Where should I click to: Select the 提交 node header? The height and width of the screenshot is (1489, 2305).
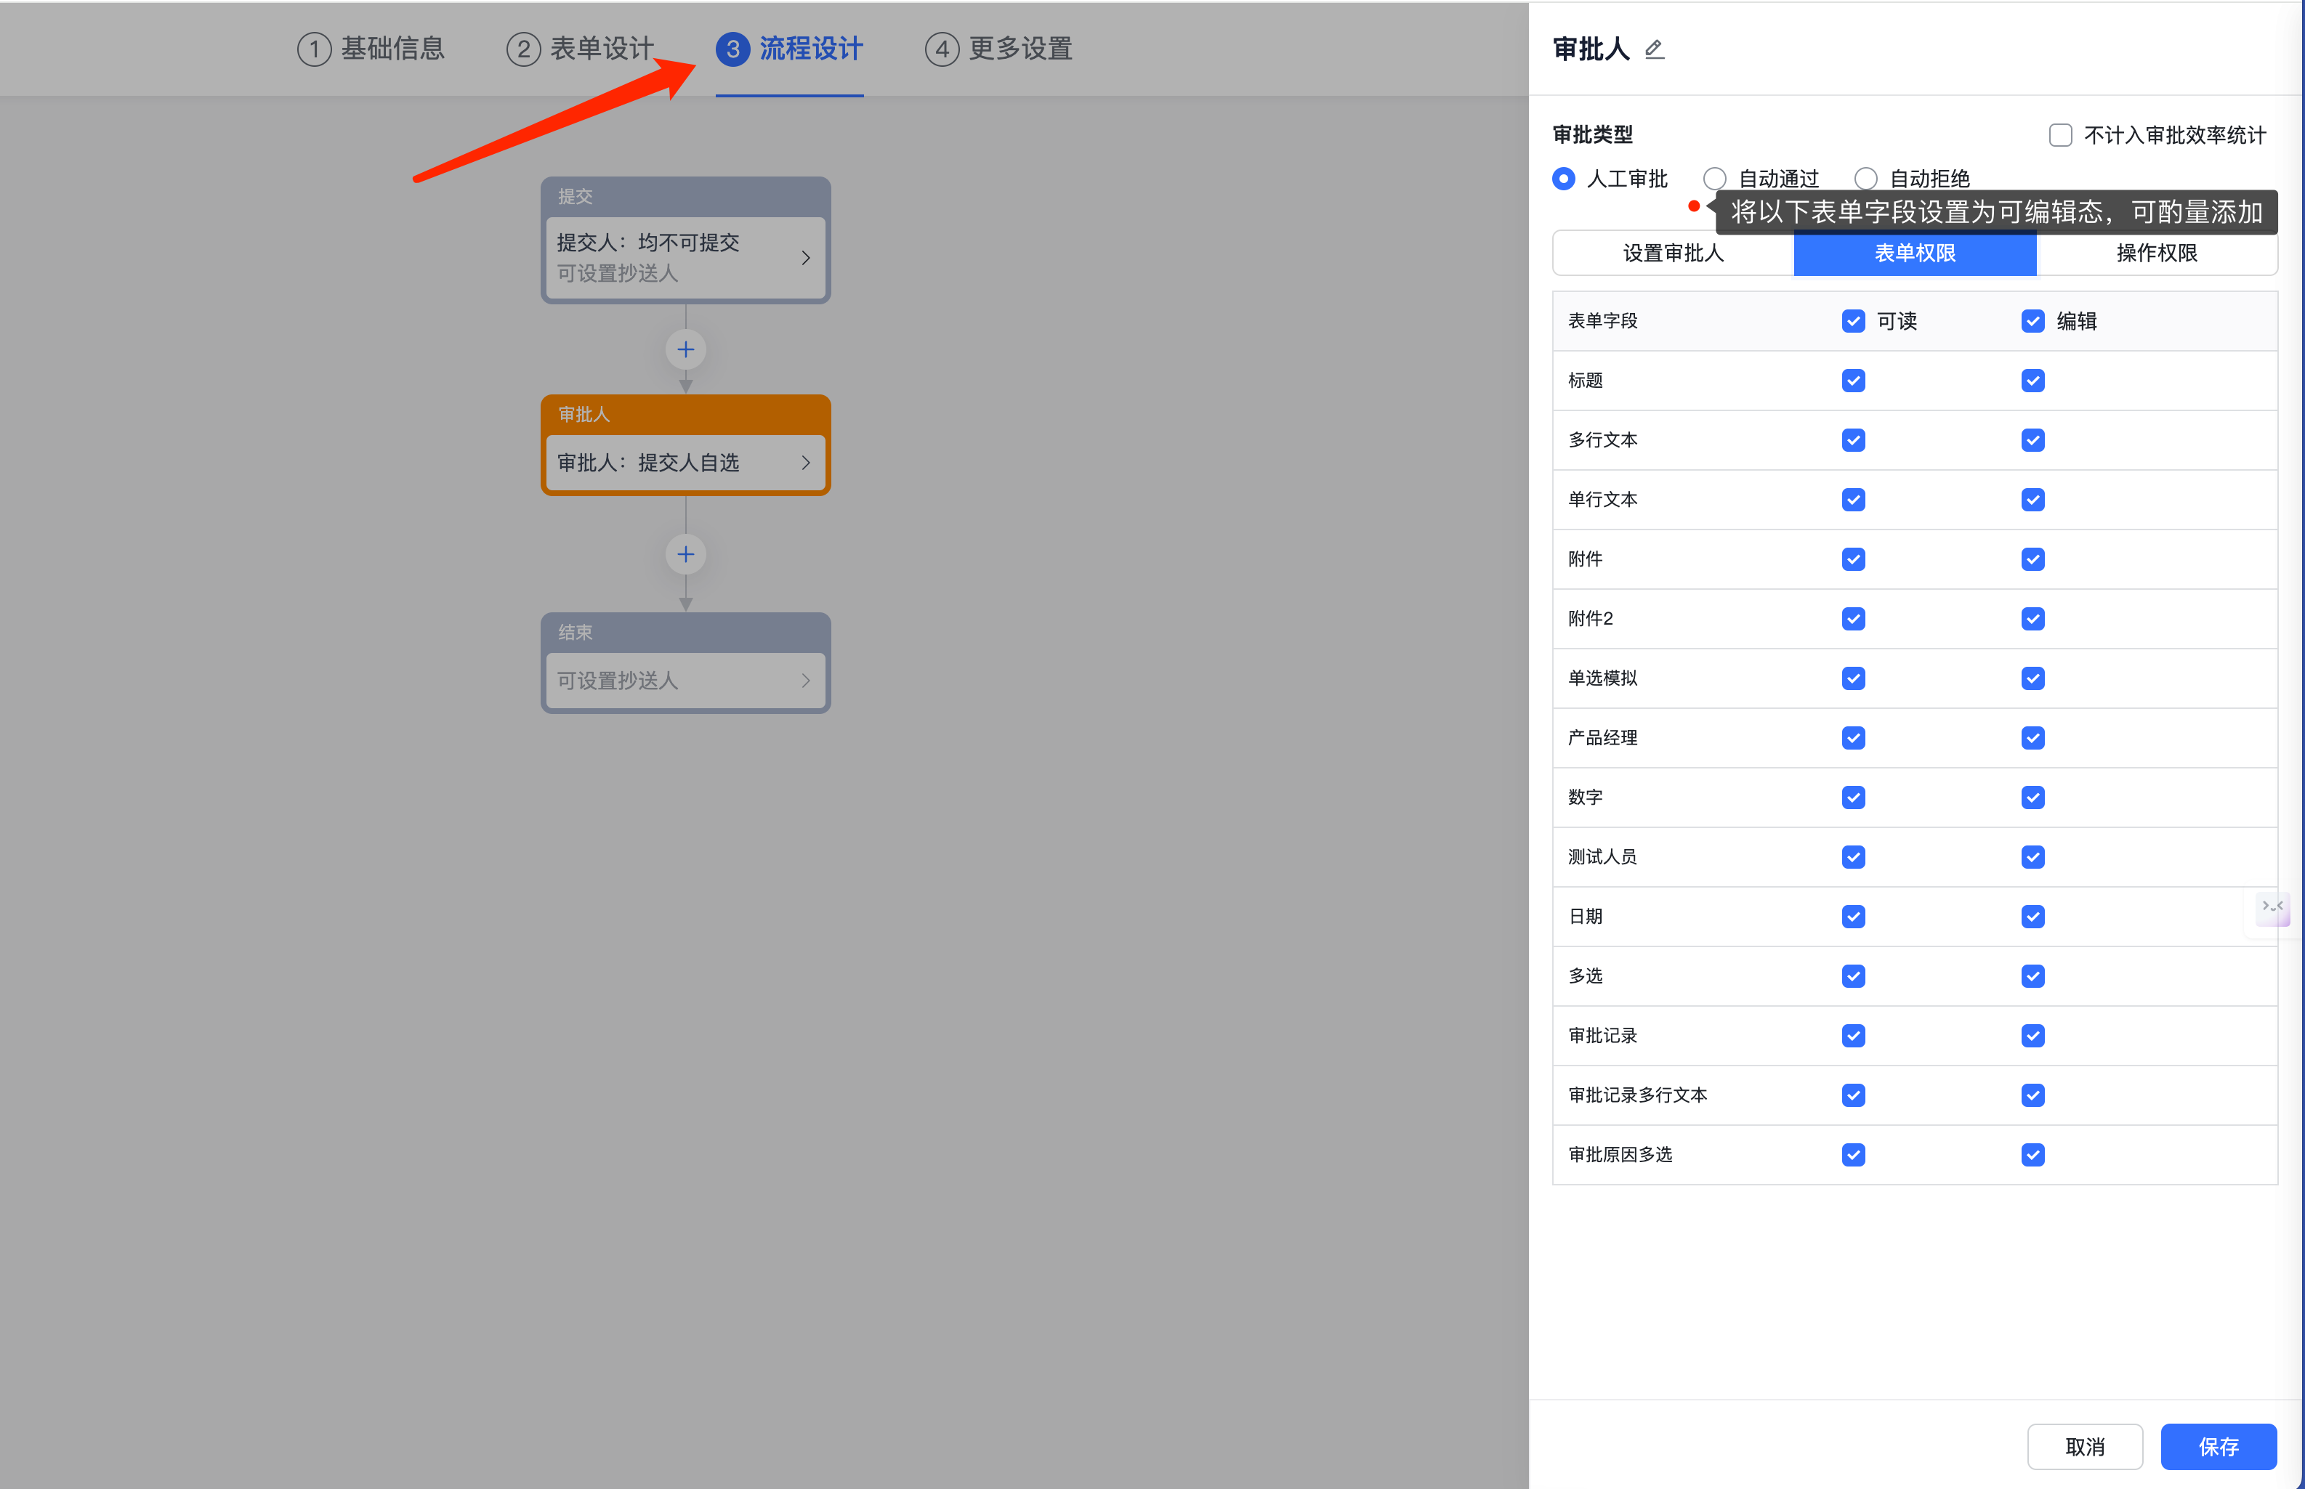(x=686, y=196)
